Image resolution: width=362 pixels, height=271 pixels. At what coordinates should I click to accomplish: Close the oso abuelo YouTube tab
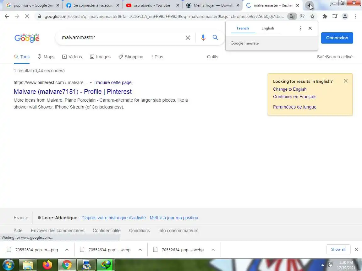pyautogui.click(x=178, y=5)
